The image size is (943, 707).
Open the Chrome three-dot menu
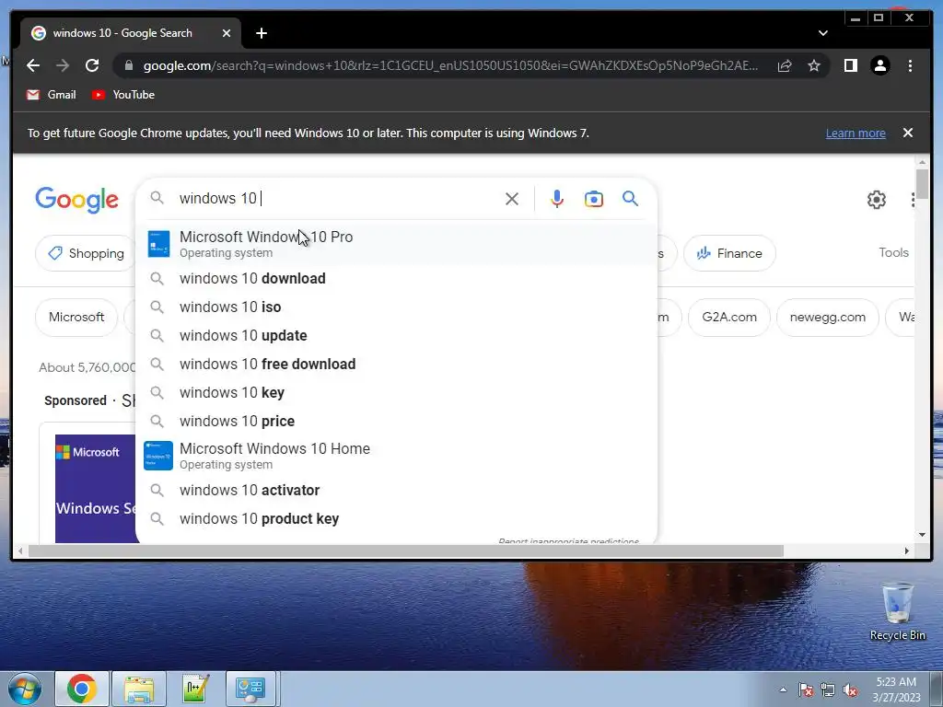click(910, 65)
